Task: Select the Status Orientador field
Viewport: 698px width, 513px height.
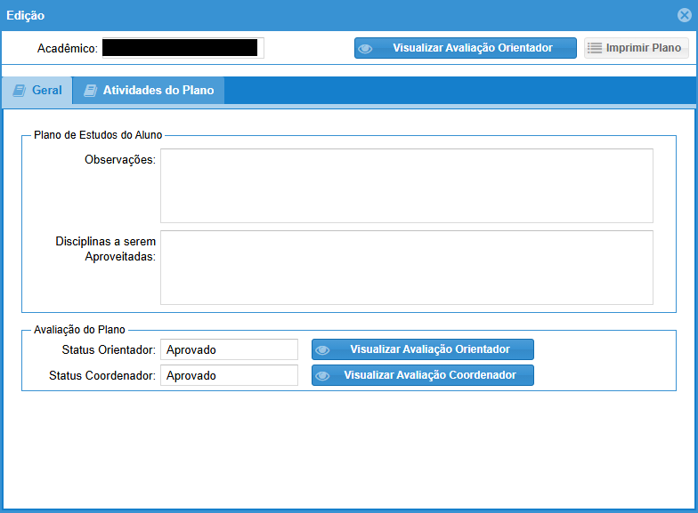Action: [x=229, y=350]
